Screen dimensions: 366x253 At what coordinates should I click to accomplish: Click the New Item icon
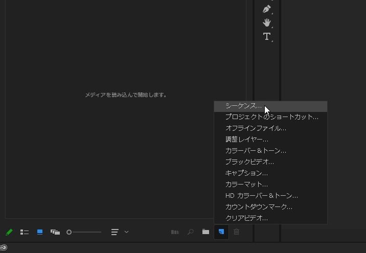pyautogui.click(x=221, y=232)
